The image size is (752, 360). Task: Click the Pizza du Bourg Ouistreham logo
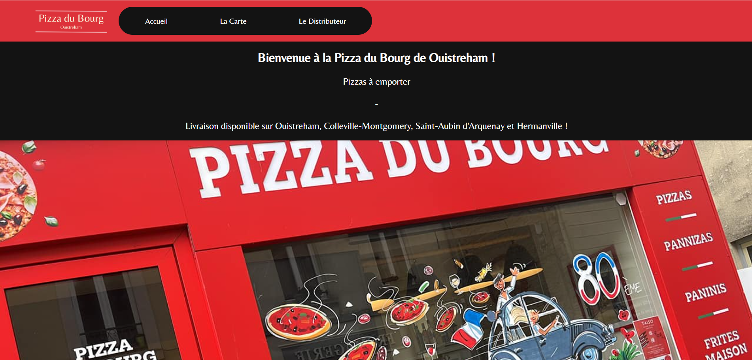[71, 21]
